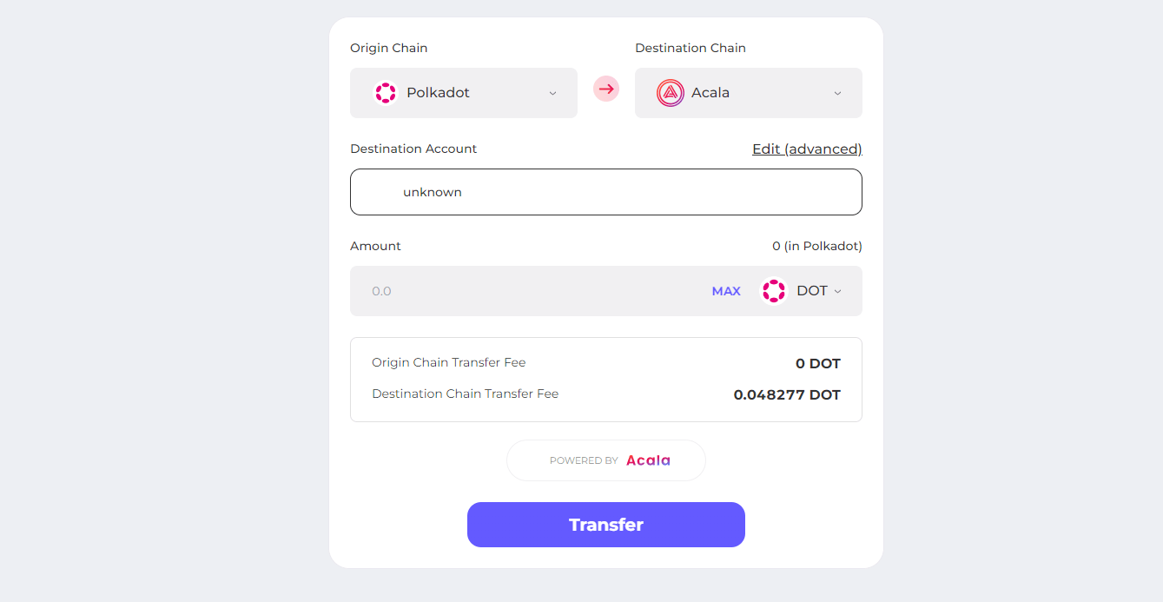Click the Edit (advanced) link
Viewport: 1163px width, 602px height.
pyautogui.click(x=807, y=149)
